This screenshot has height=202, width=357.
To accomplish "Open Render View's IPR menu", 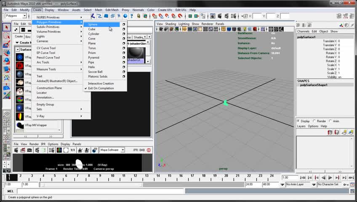I will [x=43, y=144].
